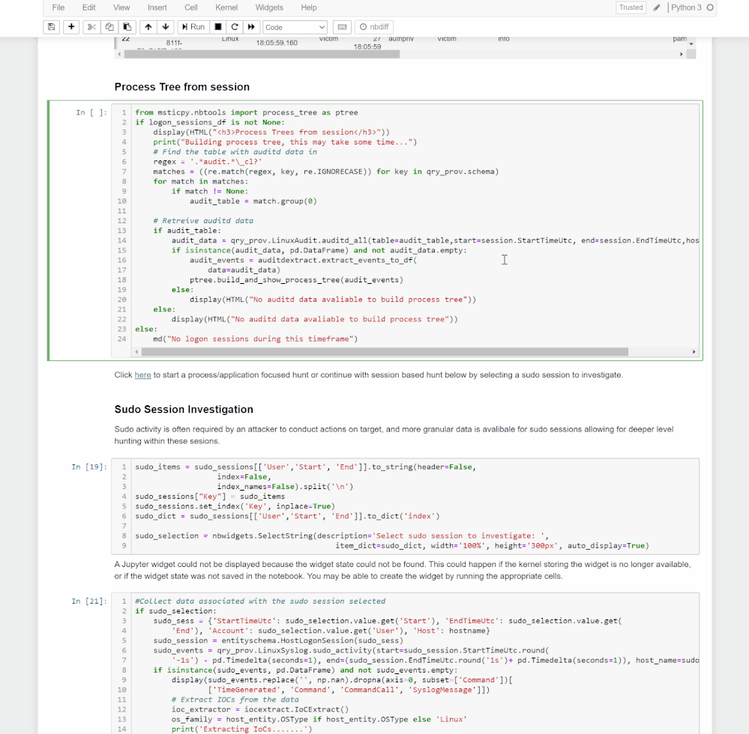Click the output table scroll down arrow
The height and width of the screenshot is (734, 749).
pyautogui.click(x=691, y=44)
